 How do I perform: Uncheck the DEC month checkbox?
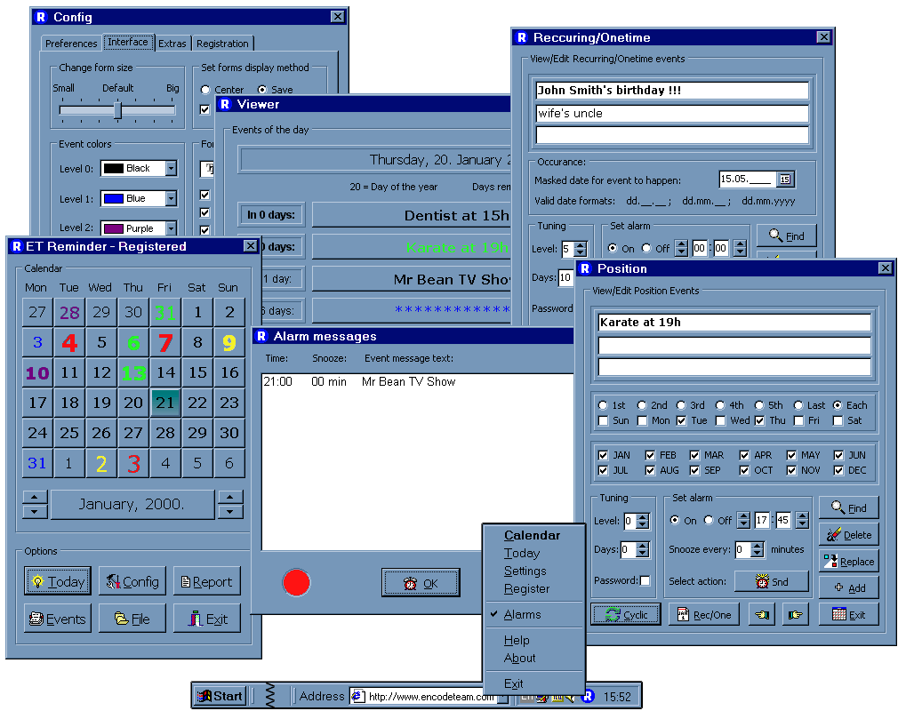click(x=838, y=470)
